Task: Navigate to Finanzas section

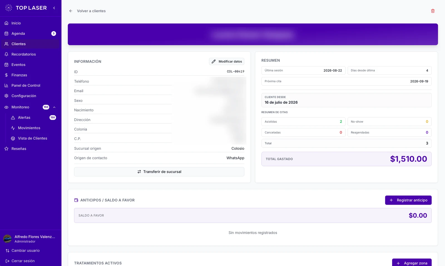Action: [31, 75]
